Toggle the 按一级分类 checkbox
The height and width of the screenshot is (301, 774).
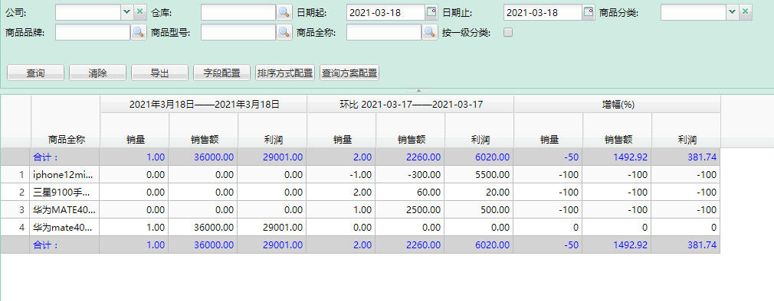[x=508, y=32]
